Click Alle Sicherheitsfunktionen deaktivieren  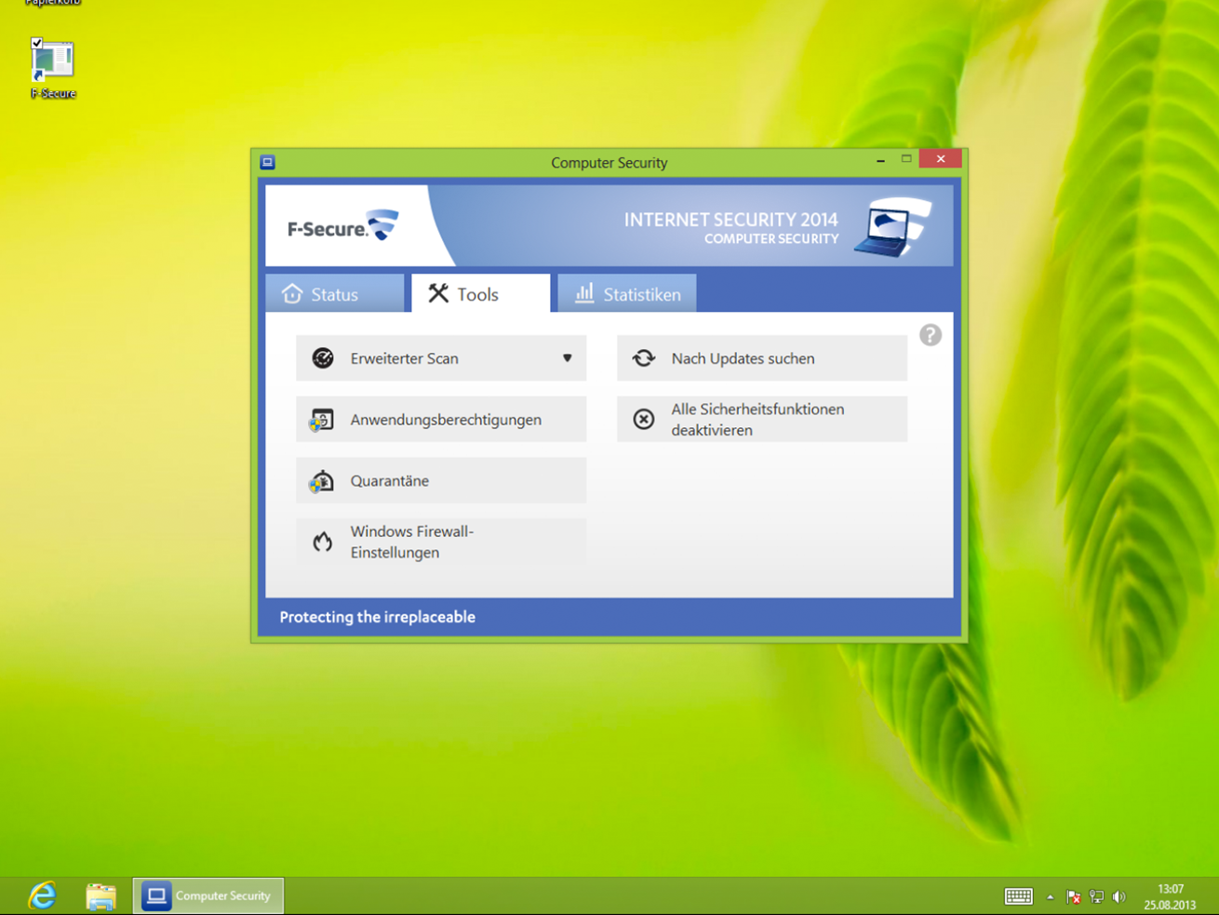tap(762, 420)
